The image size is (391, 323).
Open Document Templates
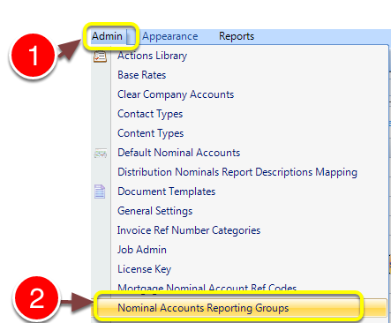167,192
